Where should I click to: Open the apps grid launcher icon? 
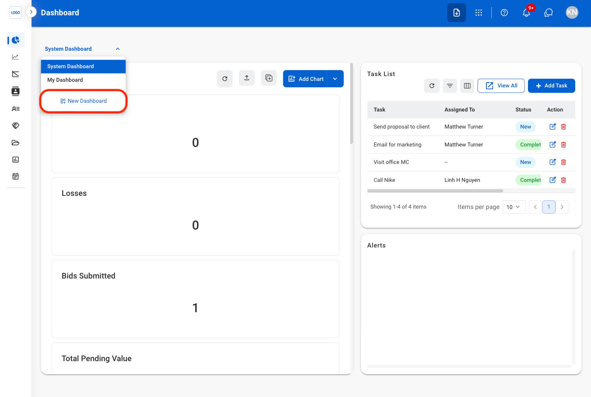click(x=478, y=13)
